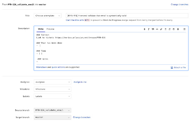Click 'Start the title with WIP:' link
The image size is (195, 122).
tap(78, 20)
